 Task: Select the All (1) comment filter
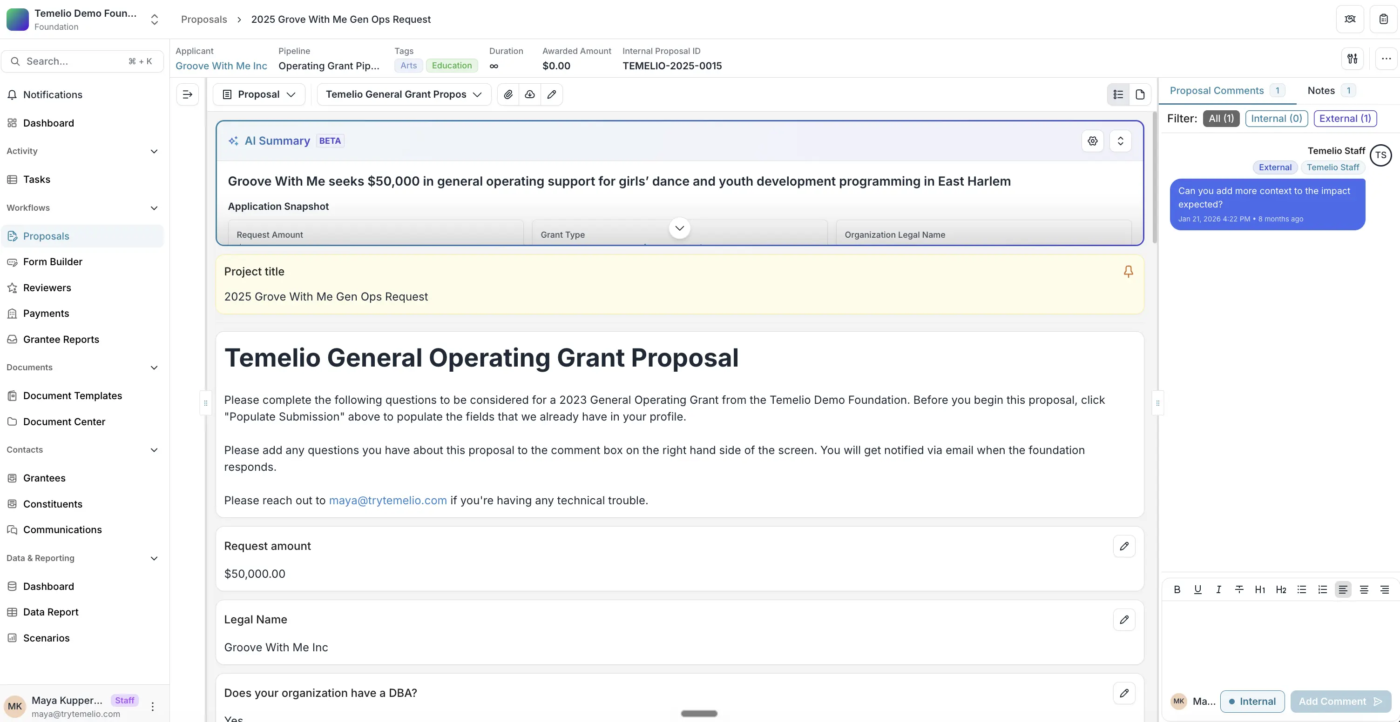(1221, 118)
